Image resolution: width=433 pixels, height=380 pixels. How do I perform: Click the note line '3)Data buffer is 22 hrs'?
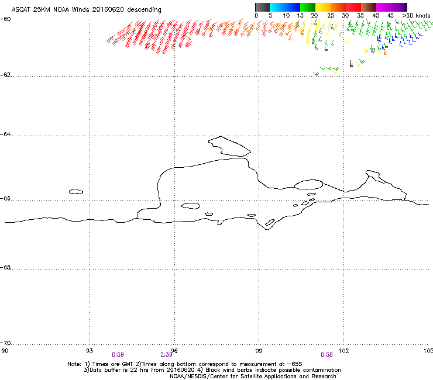point(212,370)
